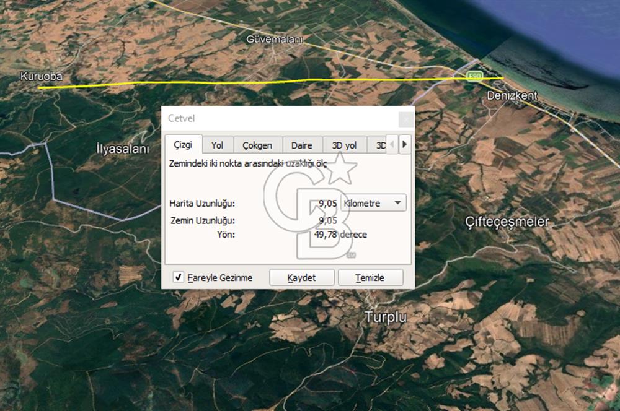Open the Çokgen tab
This screenshot has height=411, width=620.
257,145
